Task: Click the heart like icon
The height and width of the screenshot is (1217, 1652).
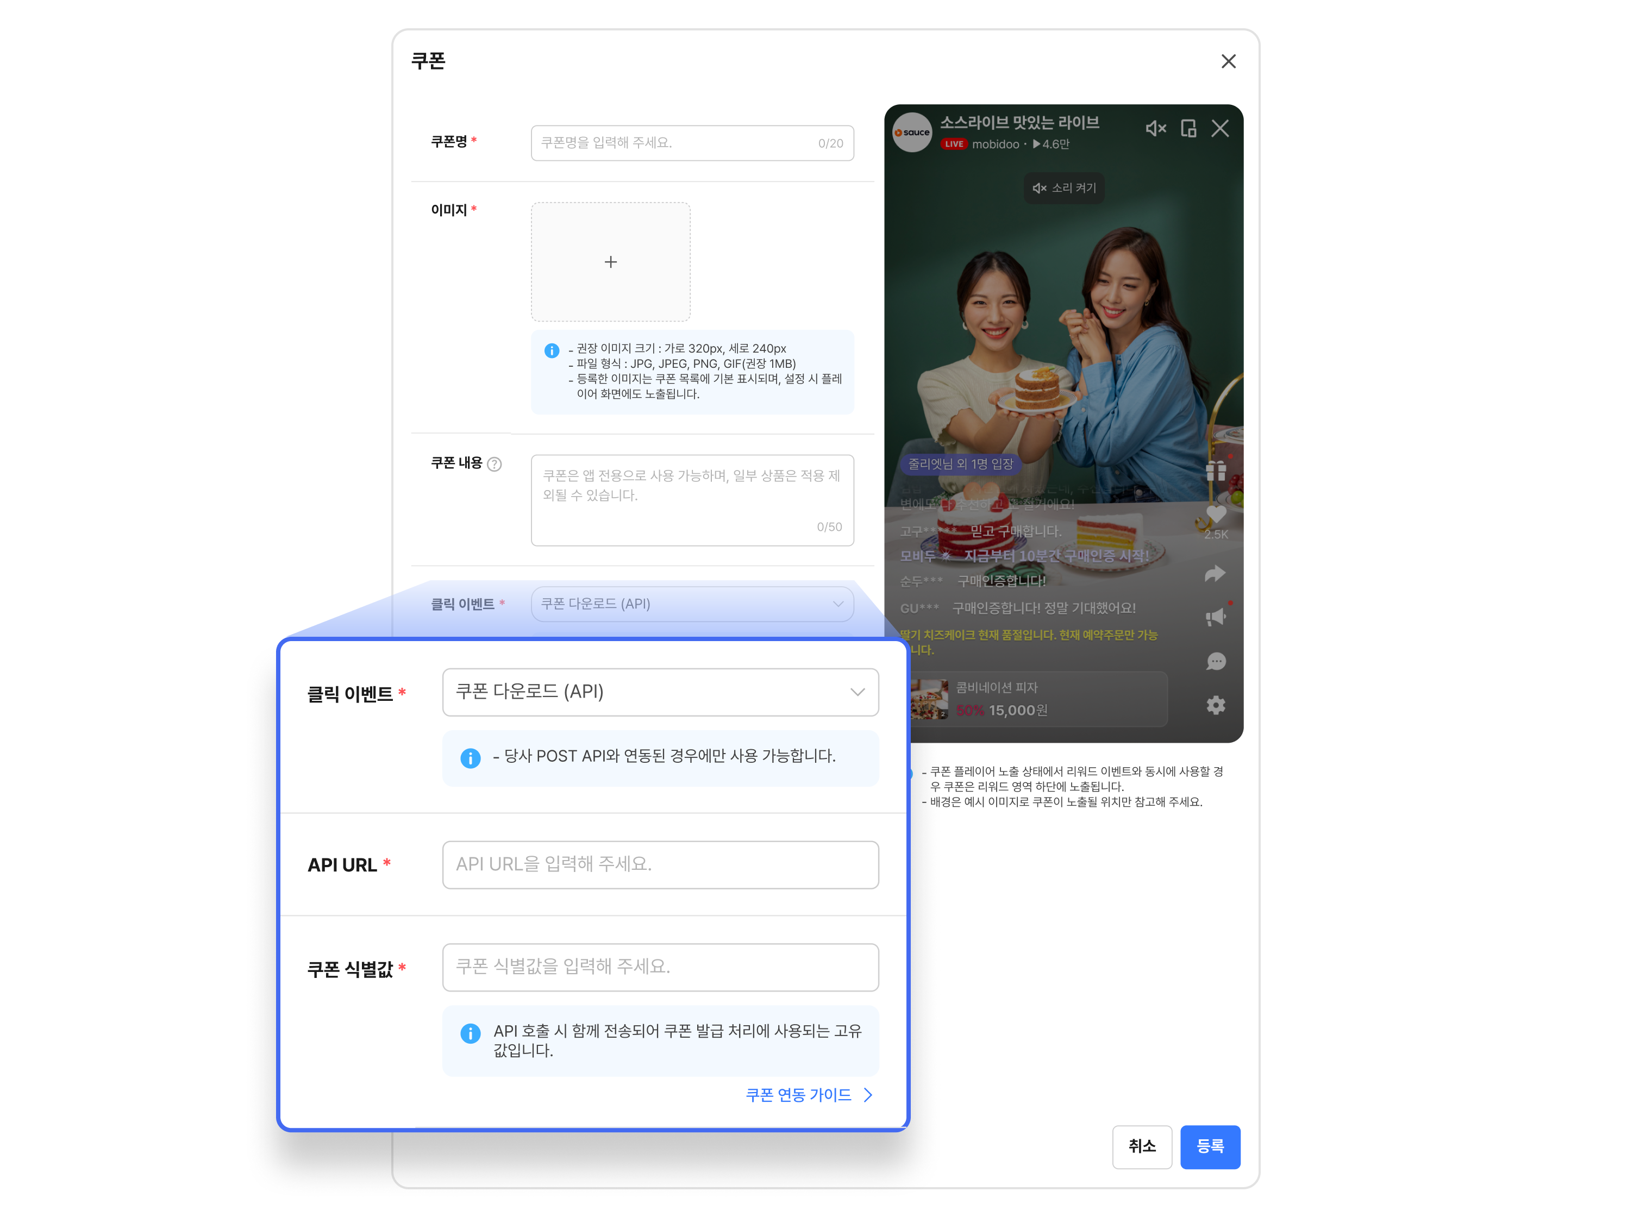Action: click(1215, 514)
